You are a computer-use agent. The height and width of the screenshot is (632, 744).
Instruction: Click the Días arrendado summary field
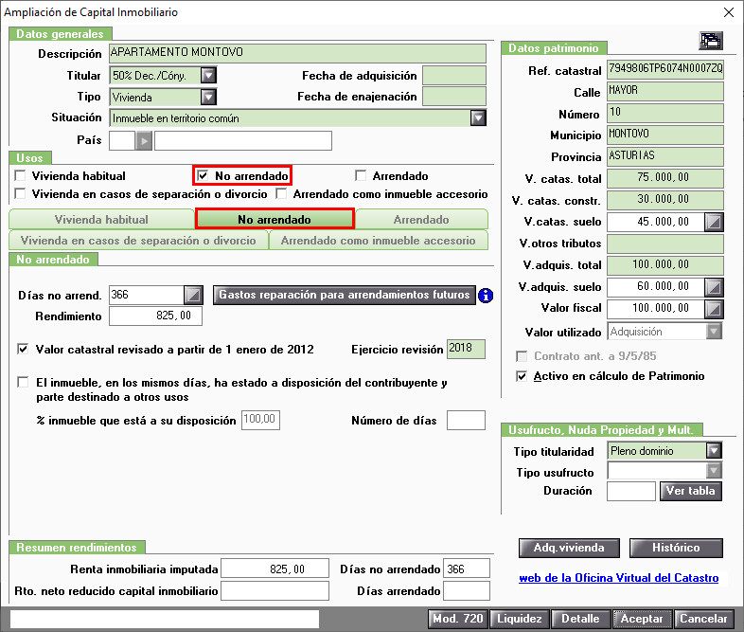[x=466, y=590]
